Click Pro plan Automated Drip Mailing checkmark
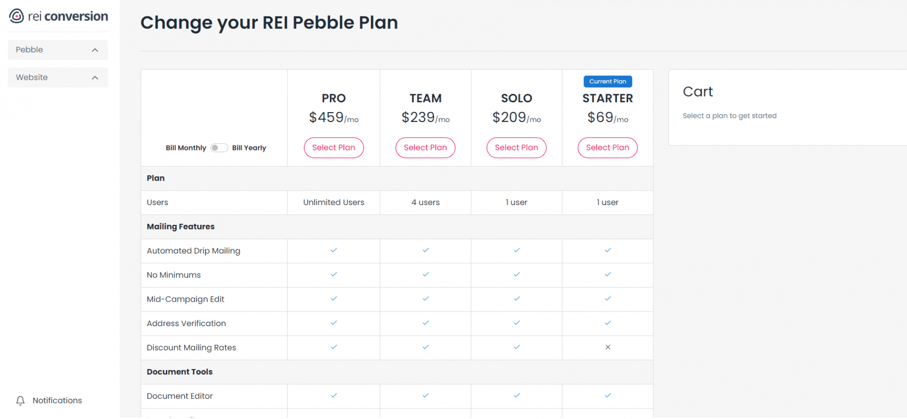This screenshot has width=907, height=419. click(334, 250)
